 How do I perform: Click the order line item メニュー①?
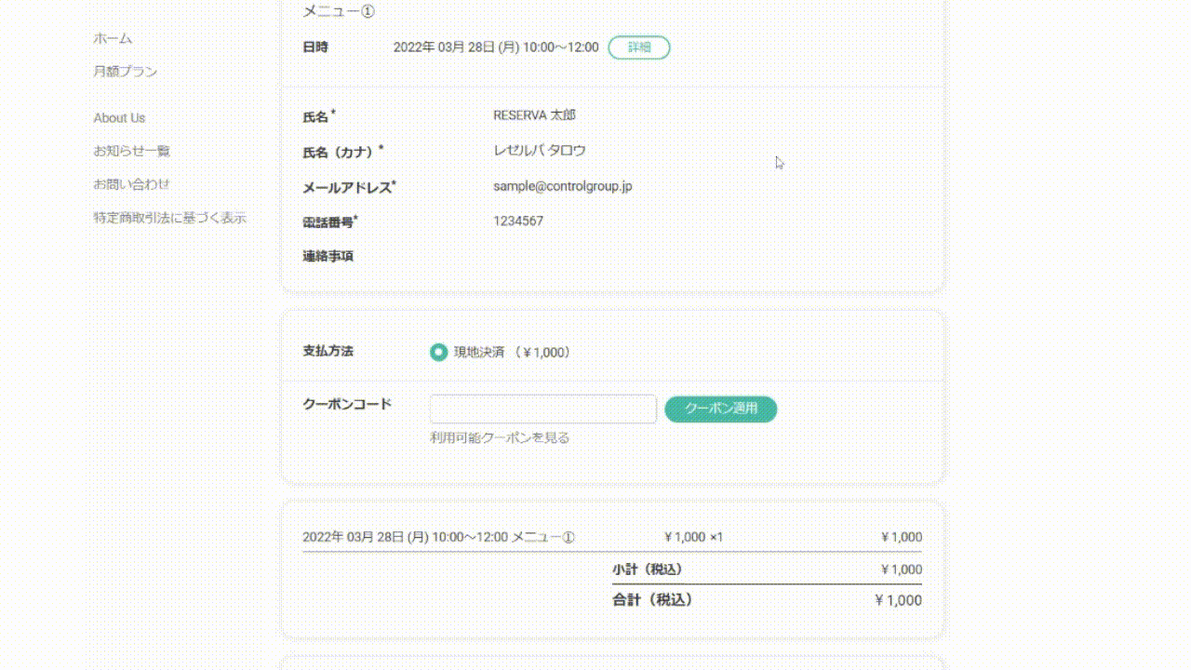(439, 537)
